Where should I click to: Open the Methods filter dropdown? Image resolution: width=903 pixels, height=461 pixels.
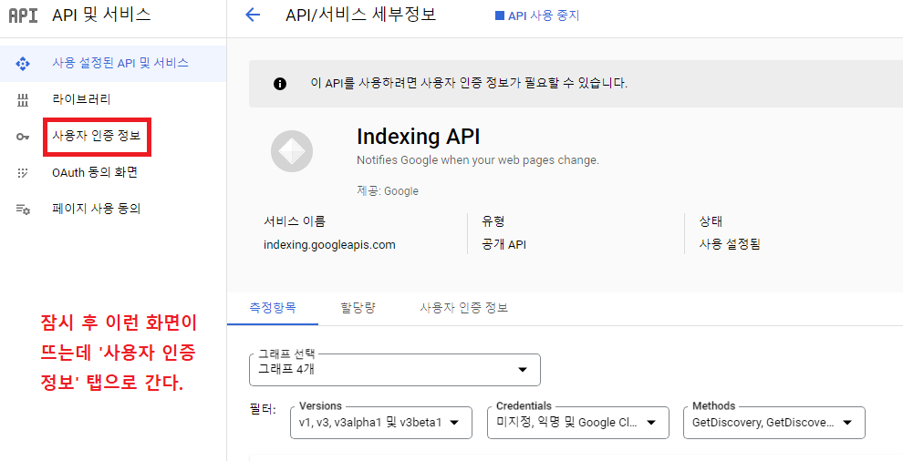point(774,423)
